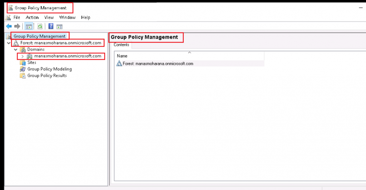The width and height of the screenshot is (366, 190).
Task: Open the Window menu
Action: coord(67,17)
